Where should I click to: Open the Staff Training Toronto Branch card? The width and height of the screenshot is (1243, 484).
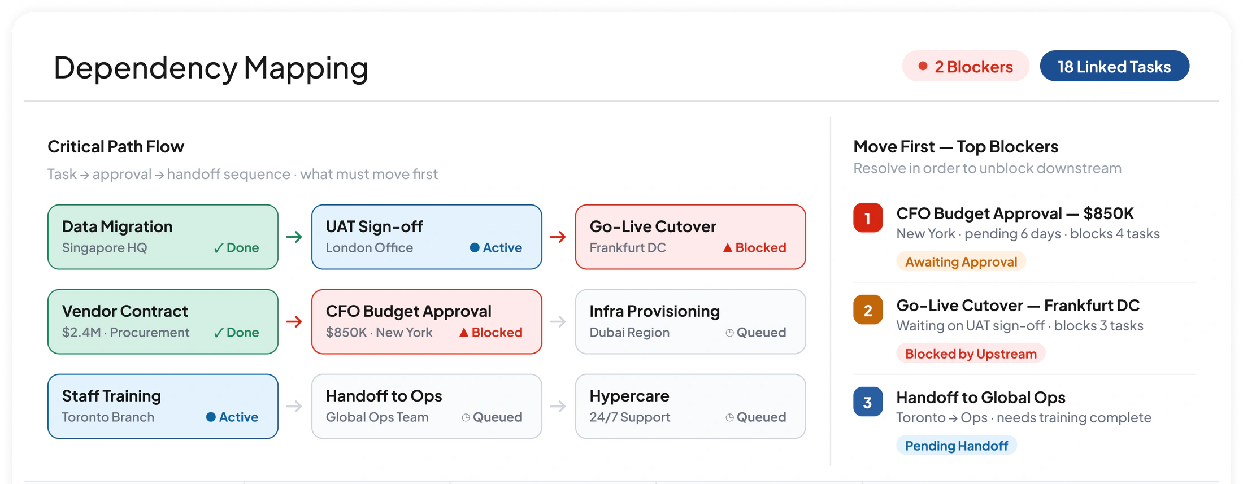point(163,407)
